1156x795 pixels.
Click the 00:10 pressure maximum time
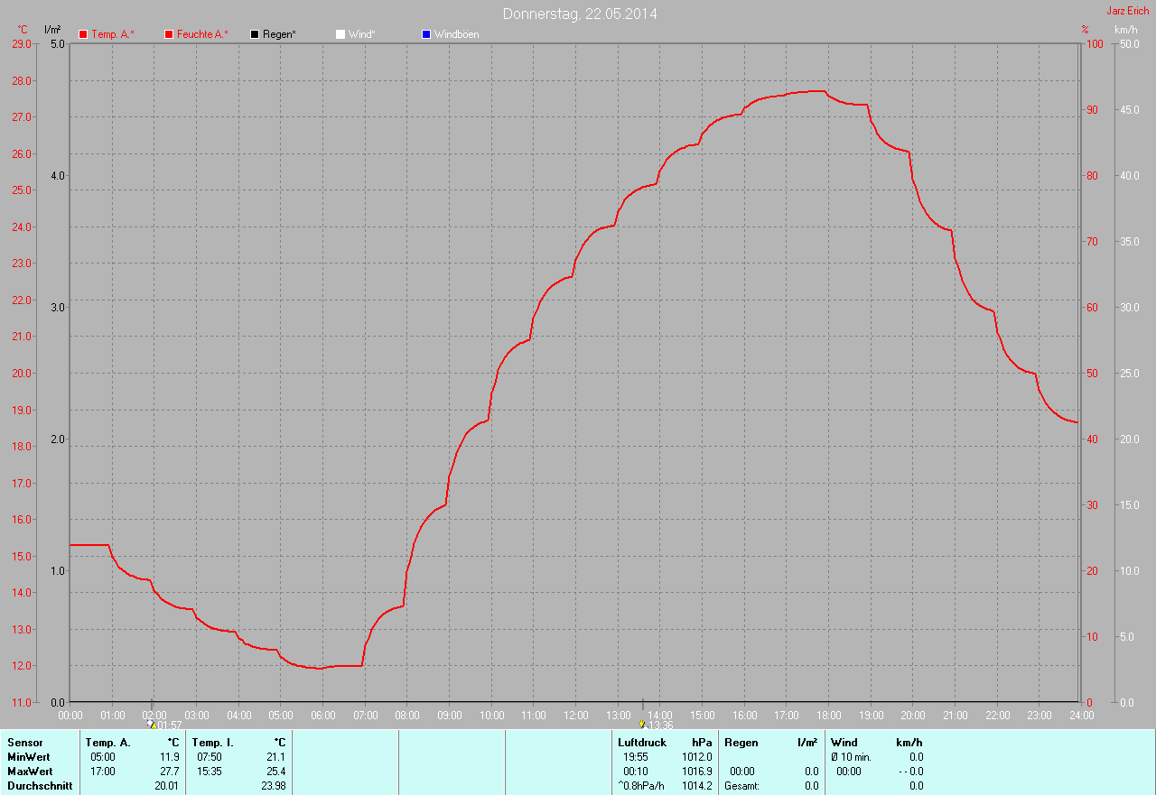click(x=636, y=772)
